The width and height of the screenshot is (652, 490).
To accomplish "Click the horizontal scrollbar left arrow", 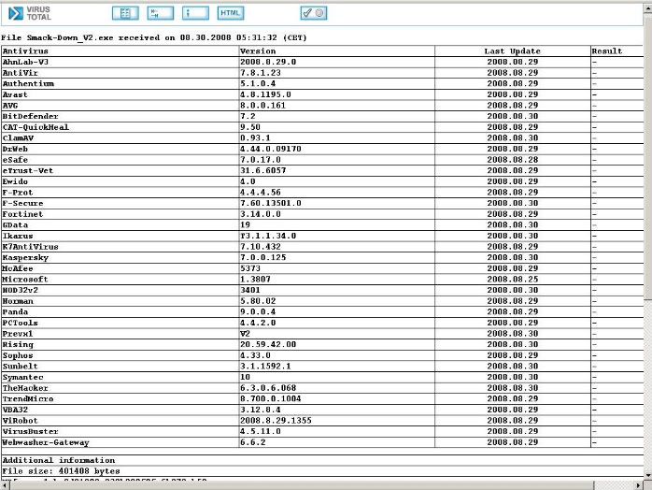I will pyautogui.click(x=5, y=485).
